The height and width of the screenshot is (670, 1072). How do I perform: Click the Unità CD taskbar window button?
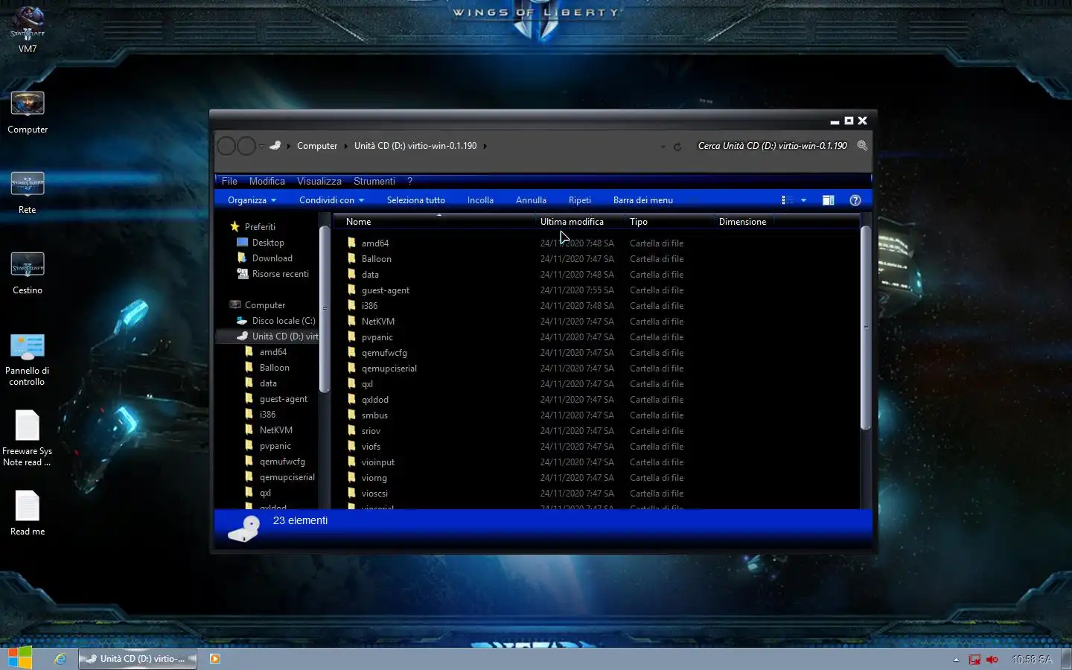[x=138, y=659]
